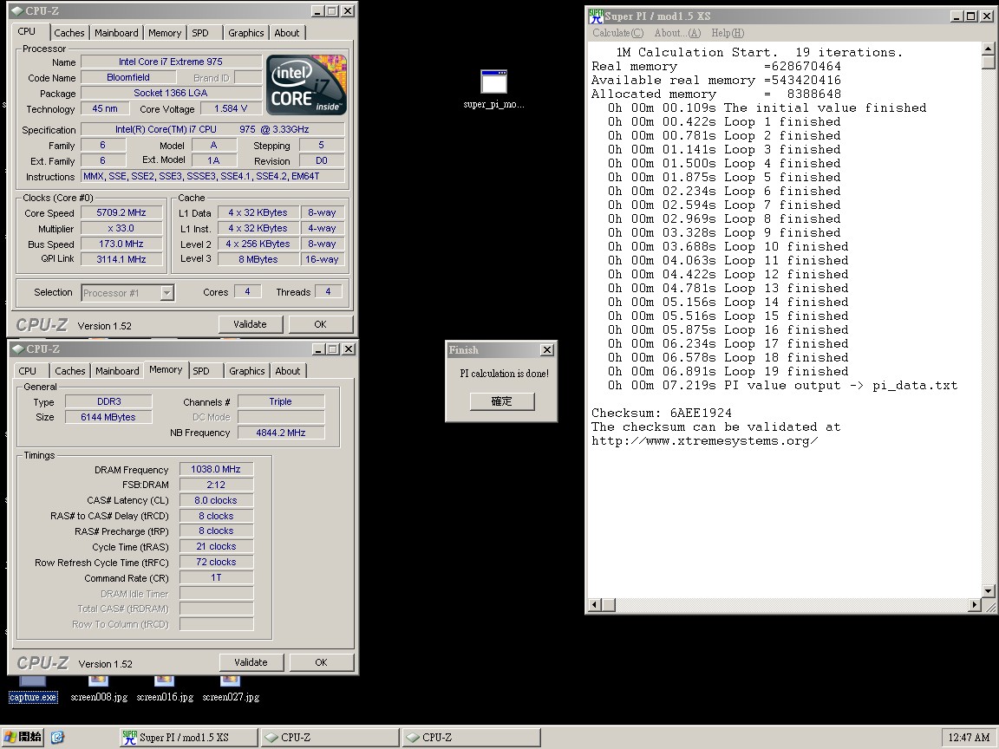Screen dimensions: 999x749
Task: Open the Calculate(C) menu in Super PI
Action: point(618,33)
